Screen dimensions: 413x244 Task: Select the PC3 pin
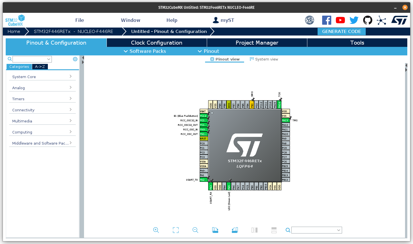tap(204, 157)
